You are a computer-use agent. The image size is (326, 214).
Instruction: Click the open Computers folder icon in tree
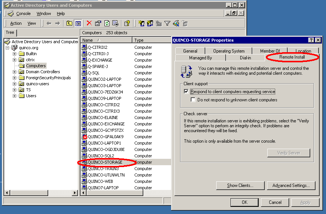point(21,66)
